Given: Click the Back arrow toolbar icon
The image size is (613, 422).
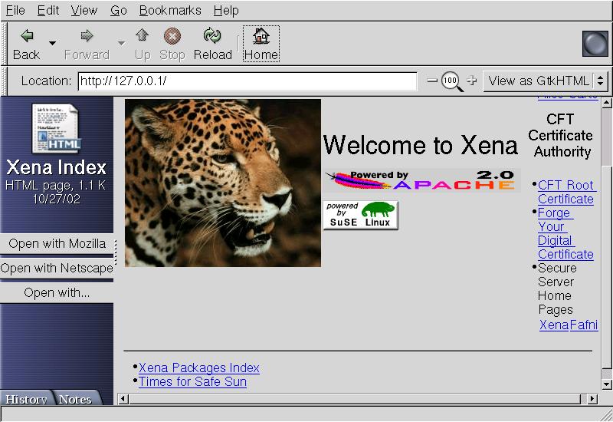Looking at the screenshot, I should coord(27,36).
